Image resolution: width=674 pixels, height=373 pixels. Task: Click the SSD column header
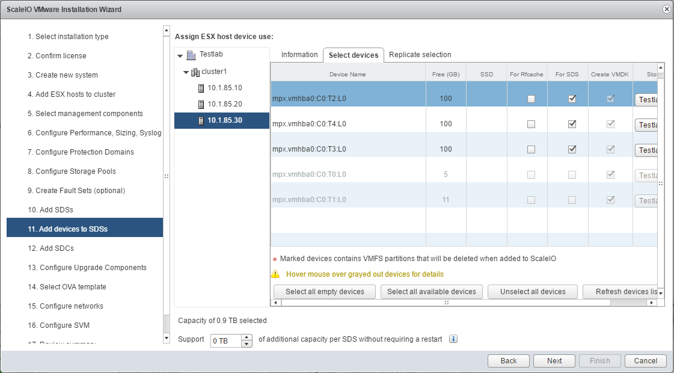486,75
